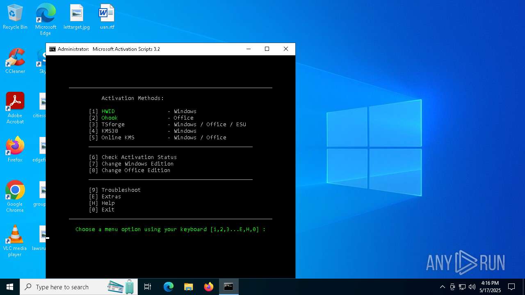Open the Adobe Acrobat desktop shortcut
Viewport: 525px width, 295px height.
(x=15, y=108)
